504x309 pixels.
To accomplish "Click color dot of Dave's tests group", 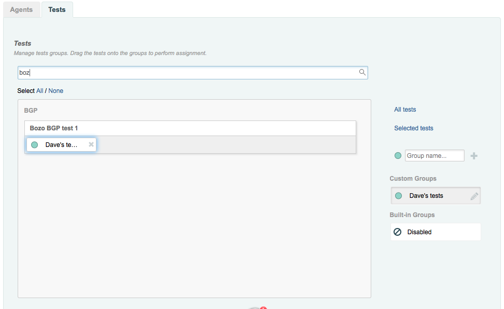I will (399, 196).
